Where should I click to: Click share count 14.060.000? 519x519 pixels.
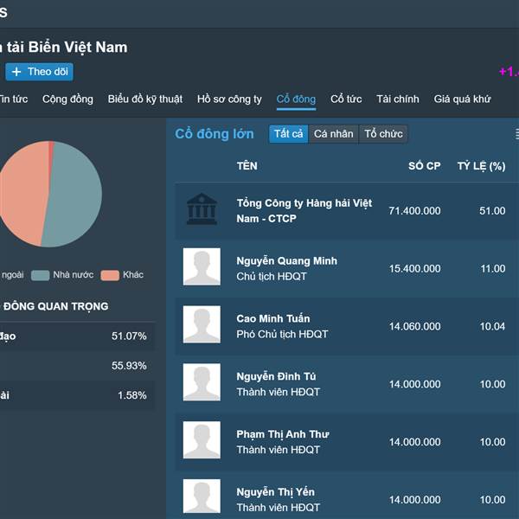(414, 326)
